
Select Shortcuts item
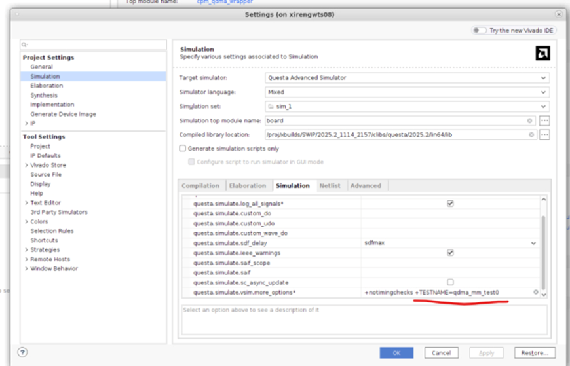click(x=44, y=240)
